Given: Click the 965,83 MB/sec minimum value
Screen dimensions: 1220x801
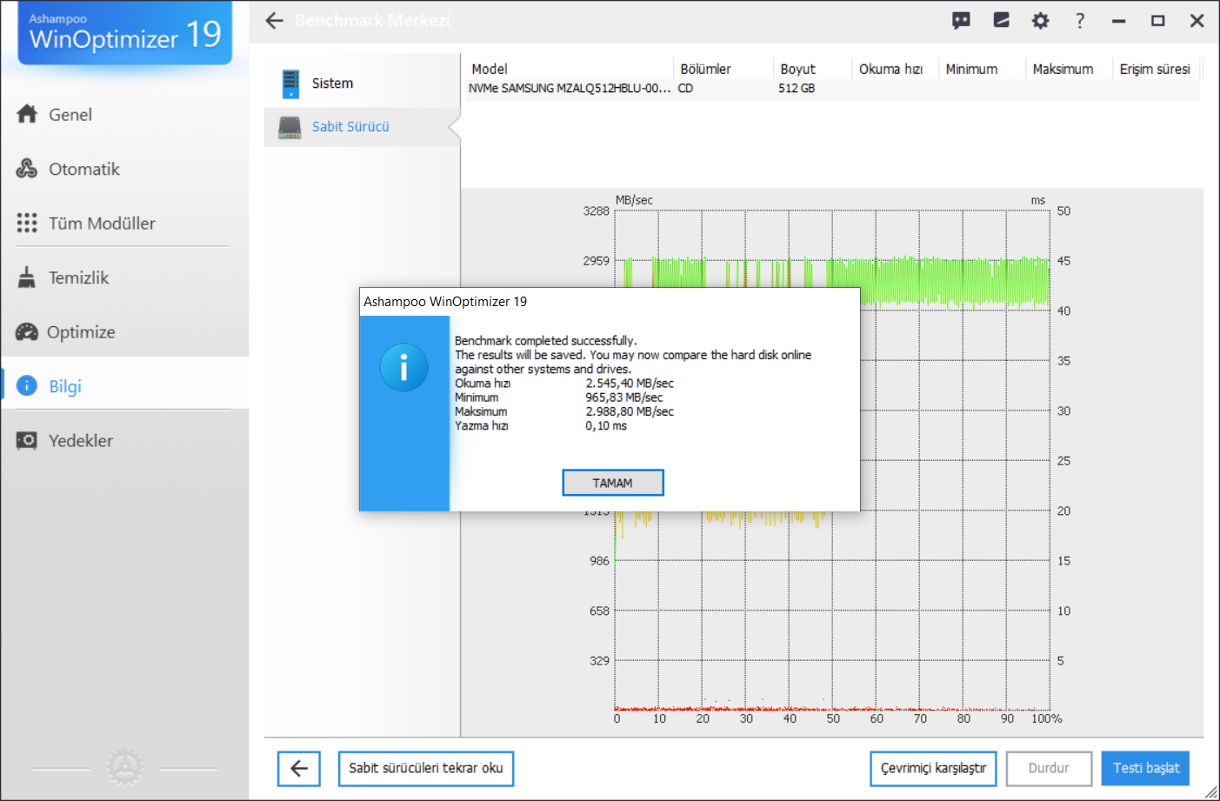Looking at the screenshot, I should tap(623, 397).
